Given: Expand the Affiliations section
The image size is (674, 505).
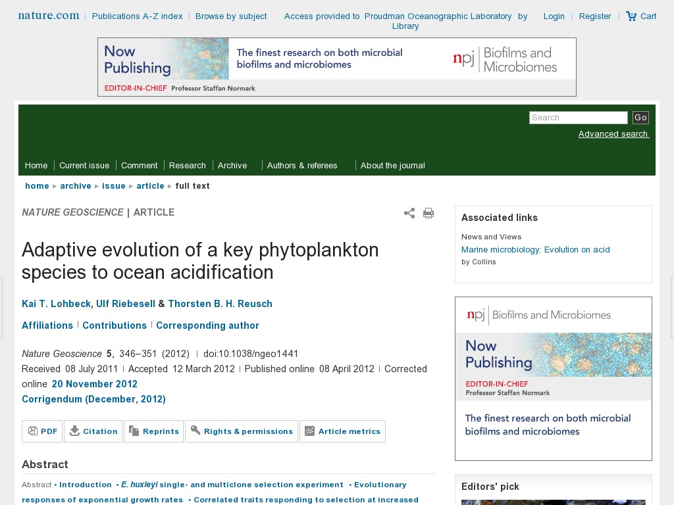Looking at the screenshot, I should [47, 325].
